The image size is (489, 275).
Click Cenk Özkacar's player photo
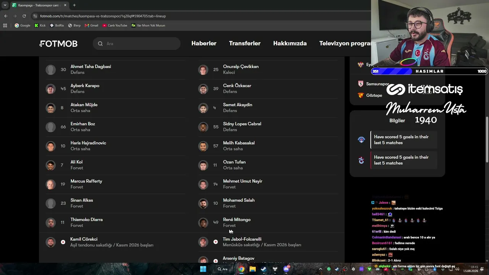(x=203, y=89)
